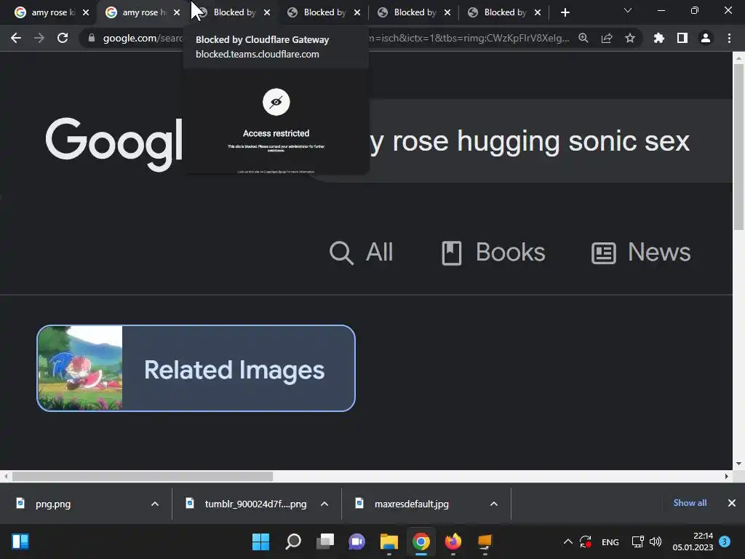Image resolution: width=745 pixels, height=559 pixels.
Task: Click the Related Images thumbnail picture
Action: (x=80, y=368)
